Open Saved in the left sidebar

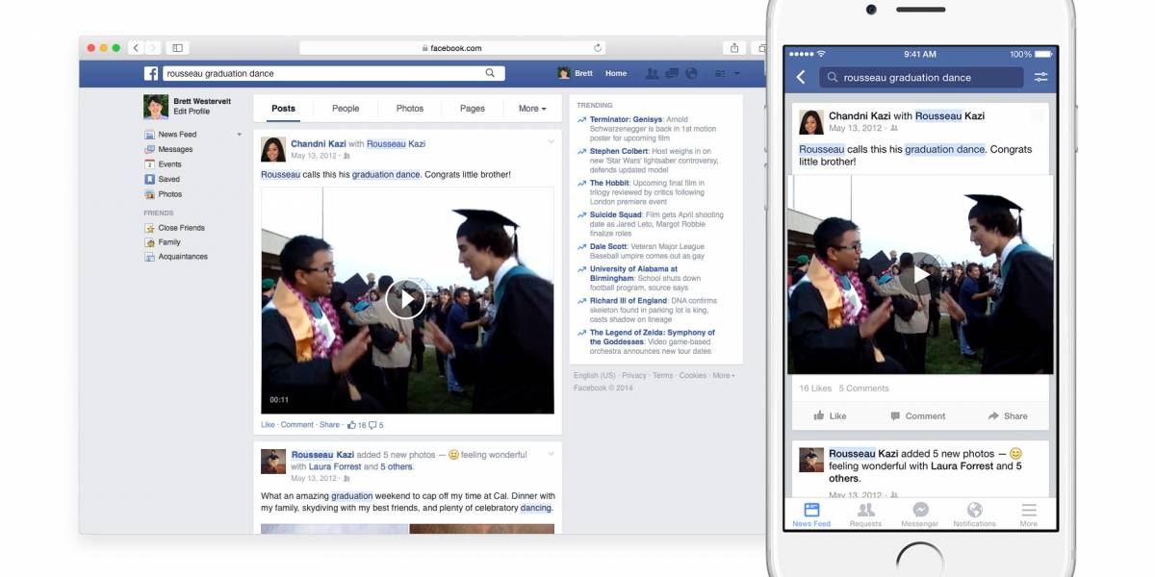tap(163, 179)
